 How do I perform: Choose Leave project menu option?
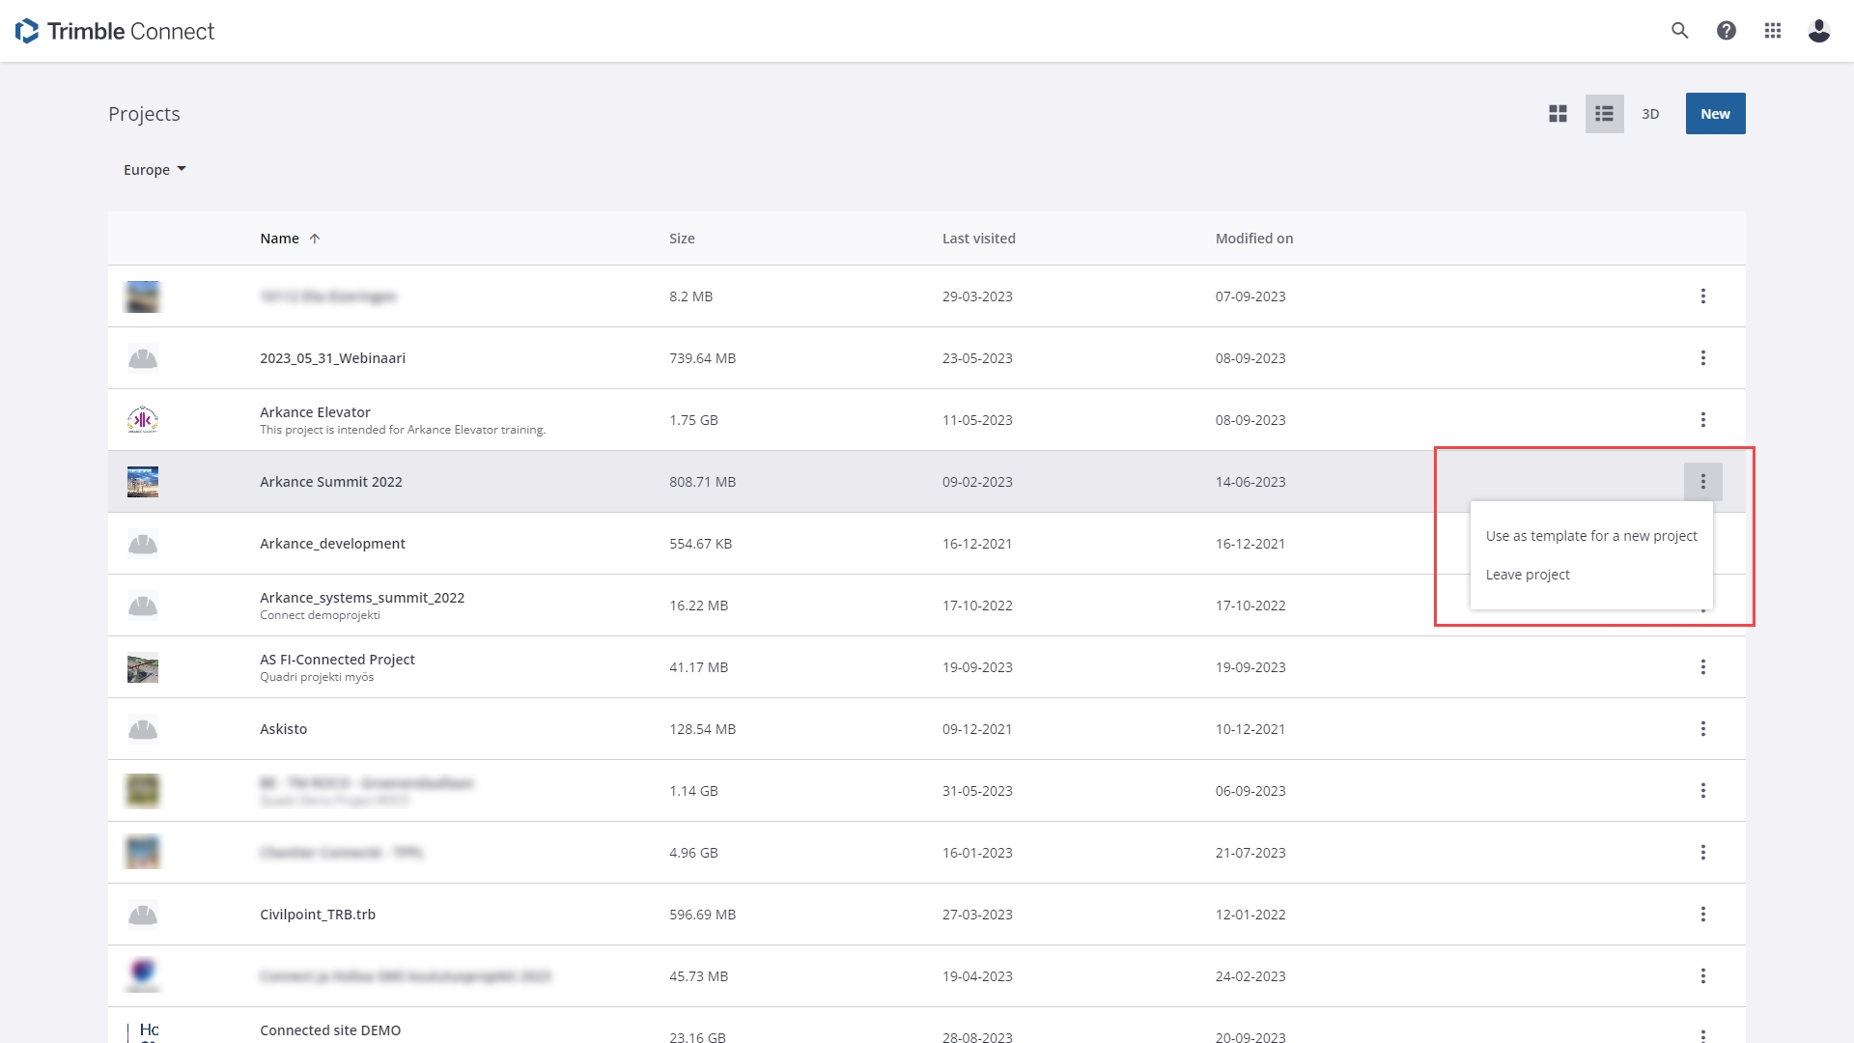click(x=1528, y=575)
